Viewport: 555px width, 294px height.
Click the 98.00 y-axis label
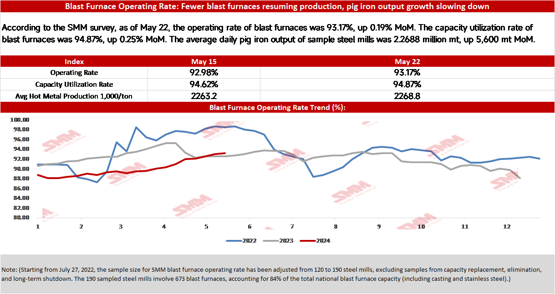click(20, 130)
